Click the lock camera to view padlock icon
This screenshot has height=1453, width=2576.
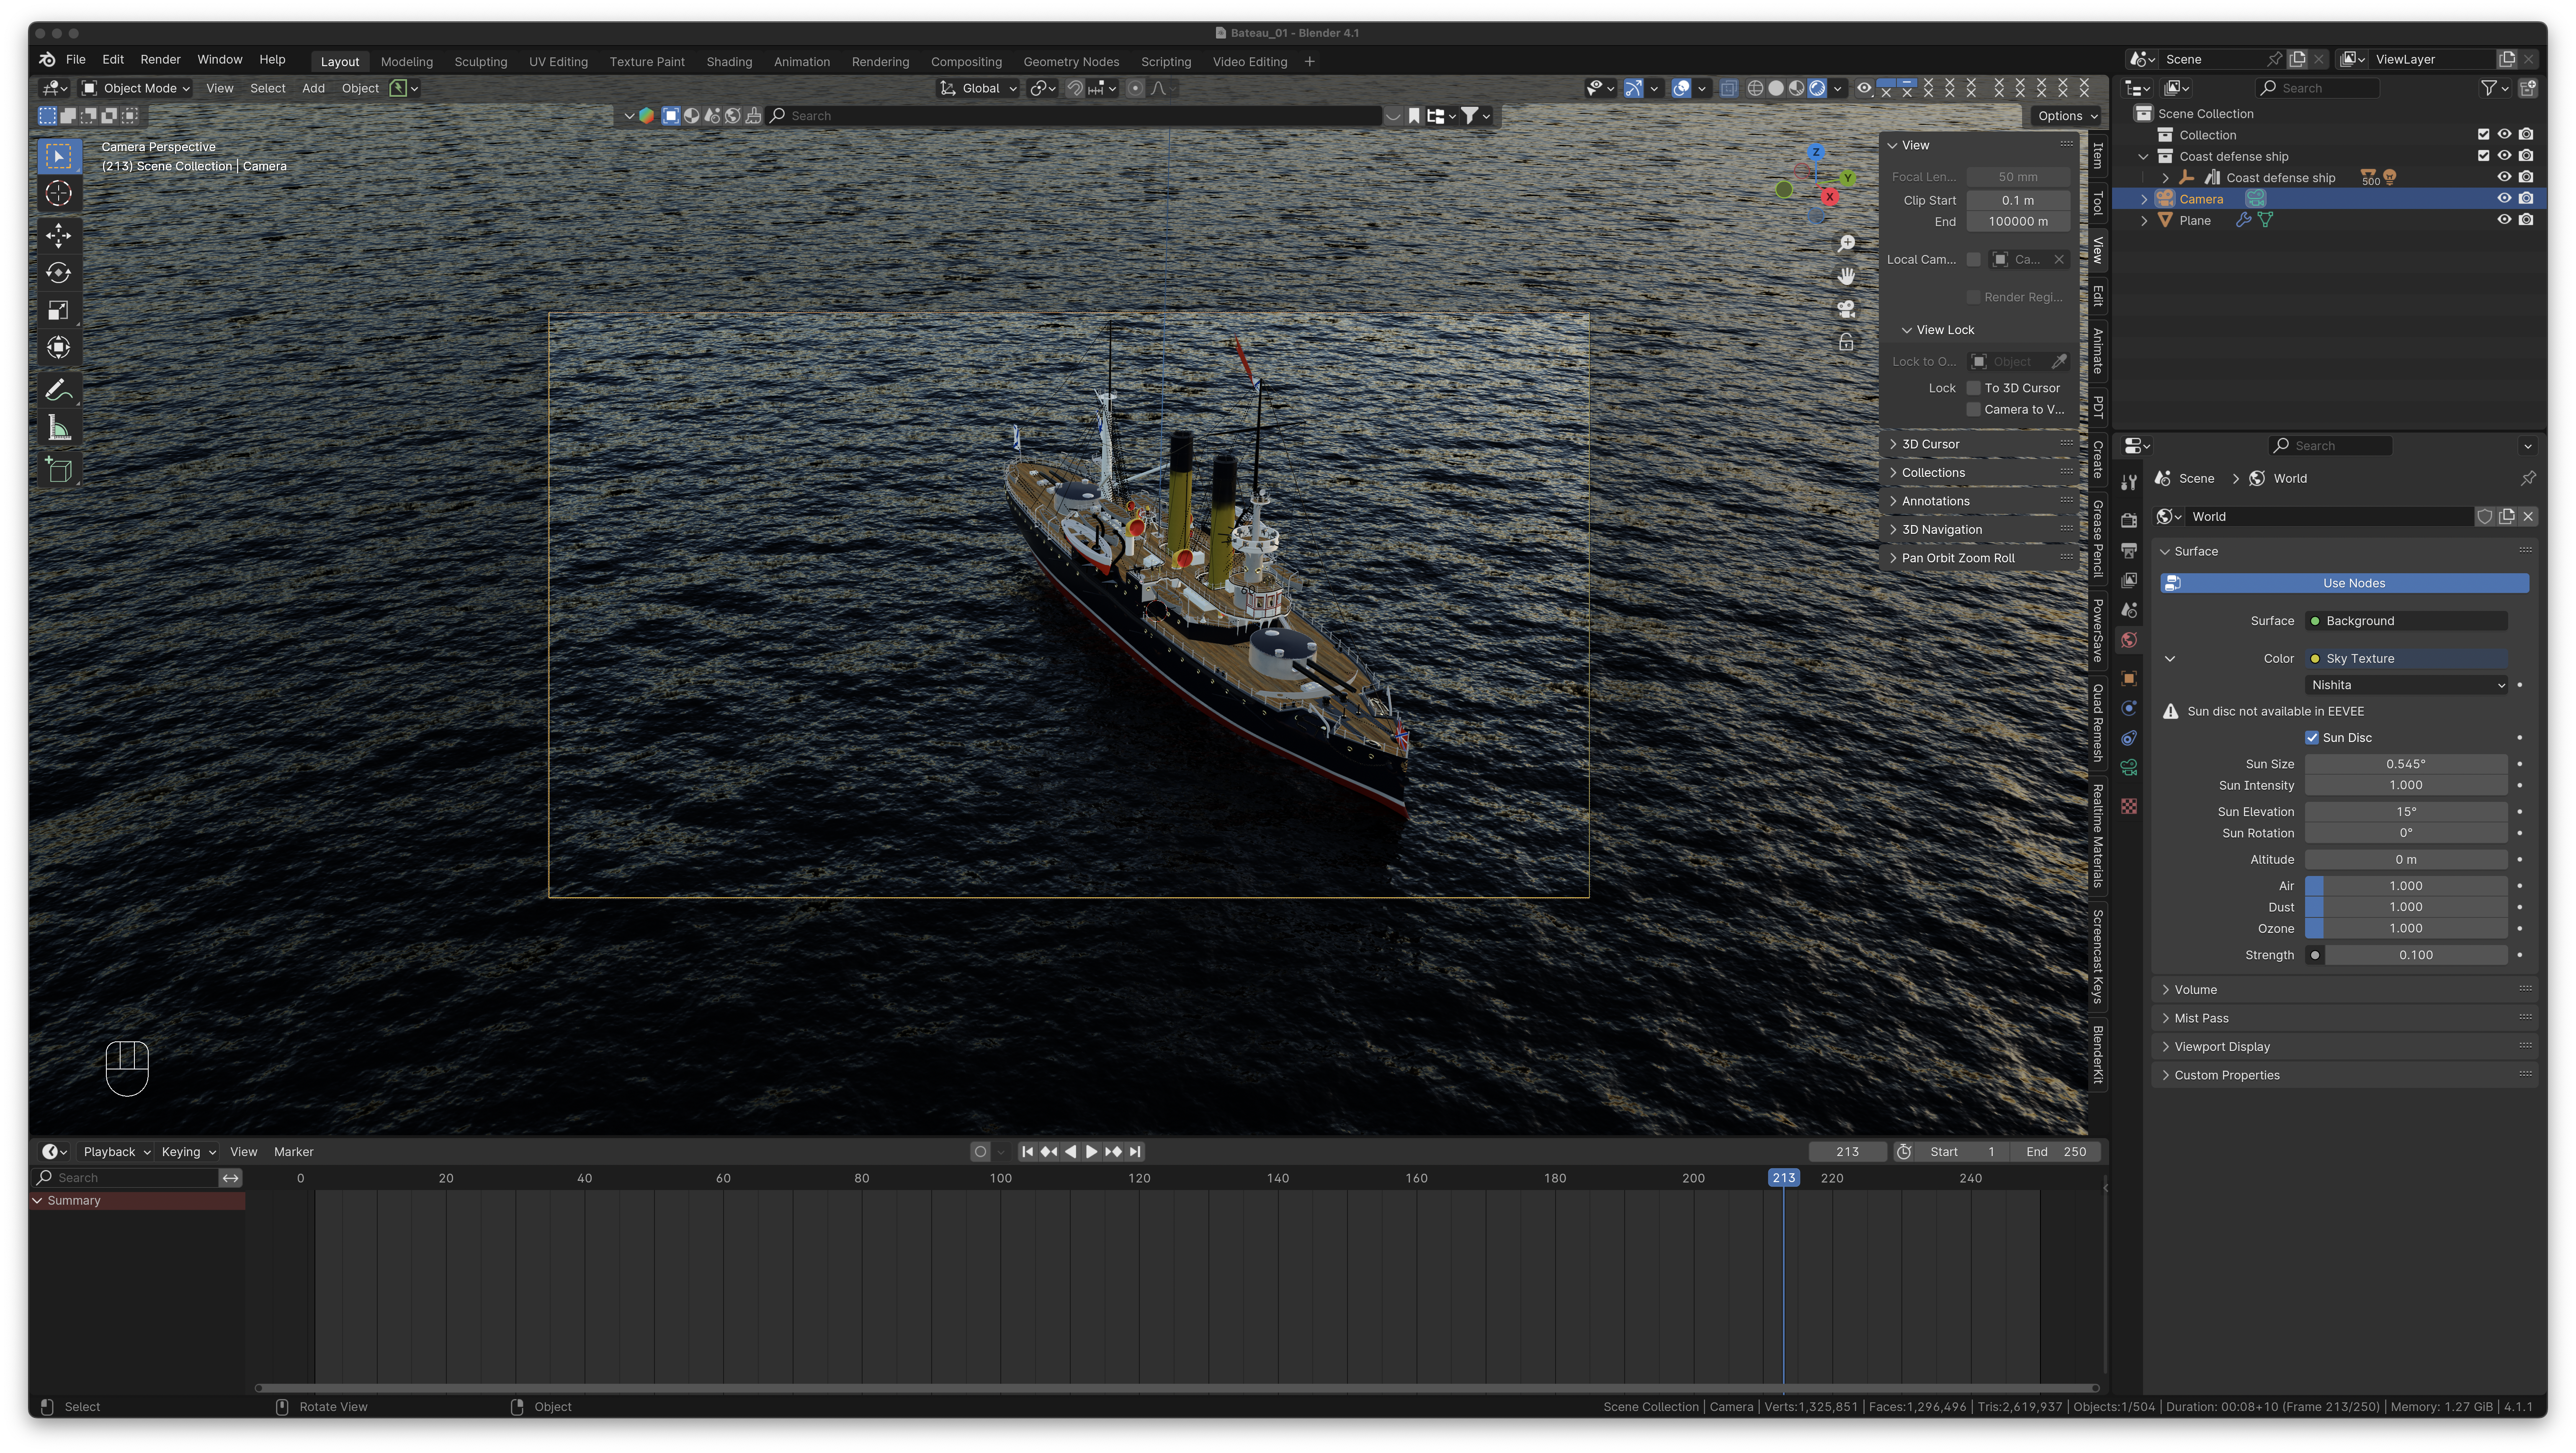point(1846,342)
